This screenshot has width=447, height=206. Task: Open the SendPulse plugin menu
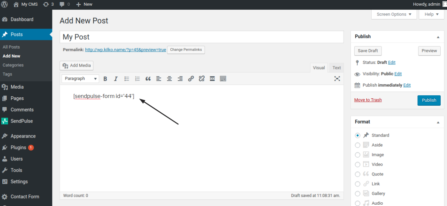[26, 121]
